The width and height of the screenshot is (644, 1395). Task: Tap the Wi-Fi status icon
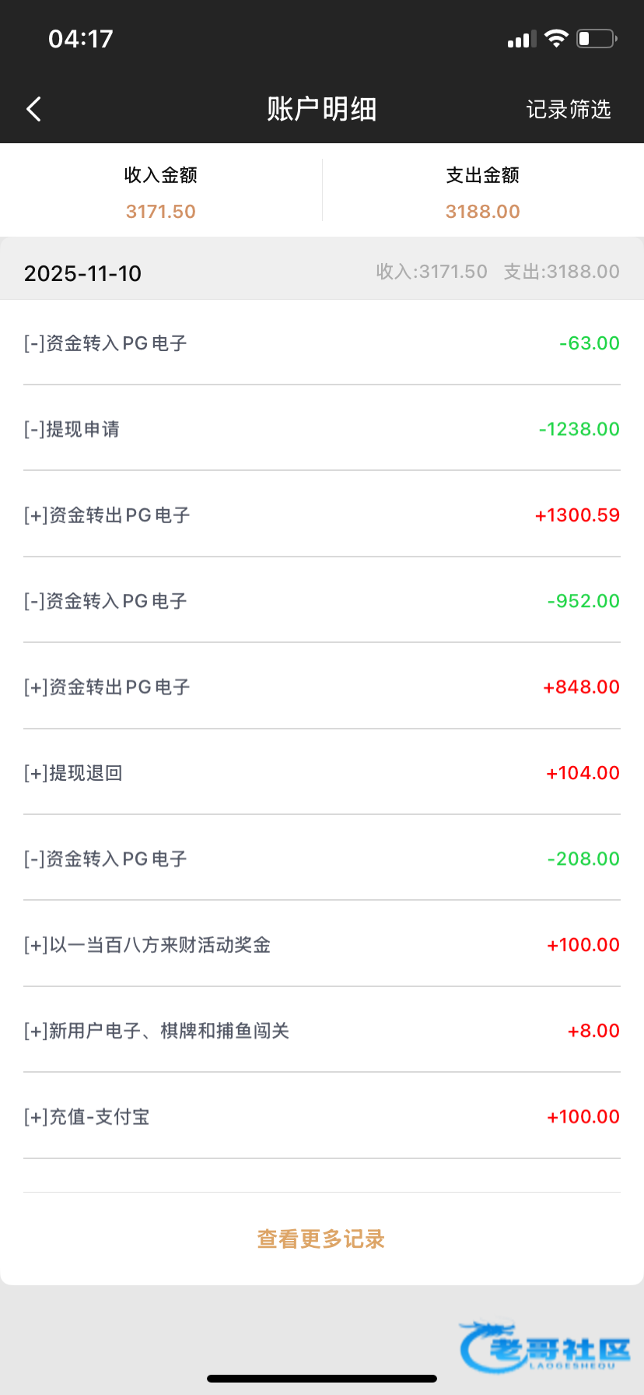click(556, 39)
